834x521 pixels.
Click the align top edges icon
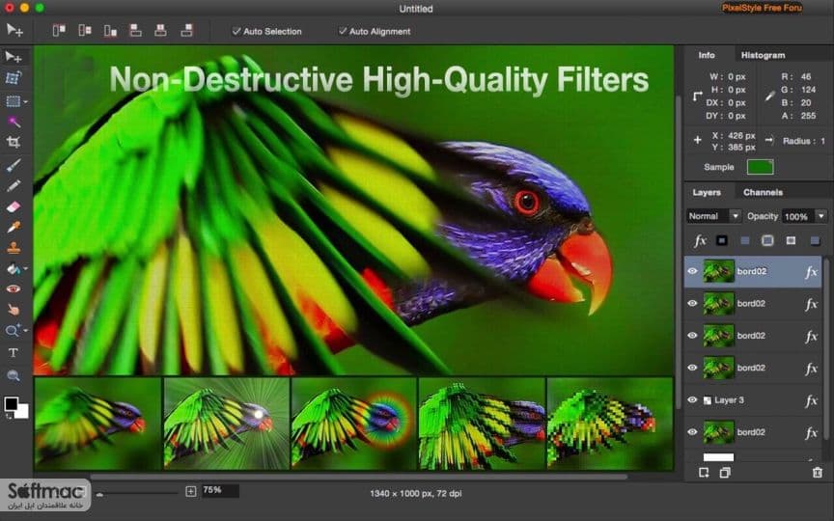click(x=59, y=31)
